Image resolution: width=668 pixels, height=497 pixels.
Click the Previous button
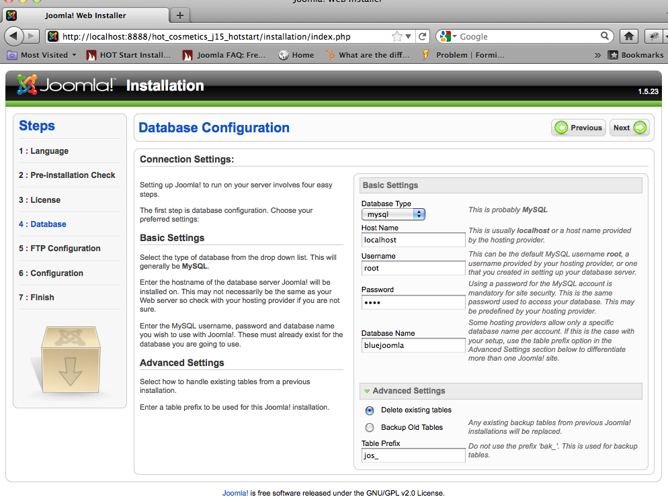[x=579, y=128]
